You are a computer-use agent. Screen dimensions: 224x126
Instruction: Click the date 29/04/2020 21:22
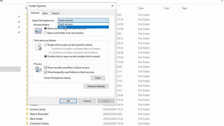coord(113,119)
